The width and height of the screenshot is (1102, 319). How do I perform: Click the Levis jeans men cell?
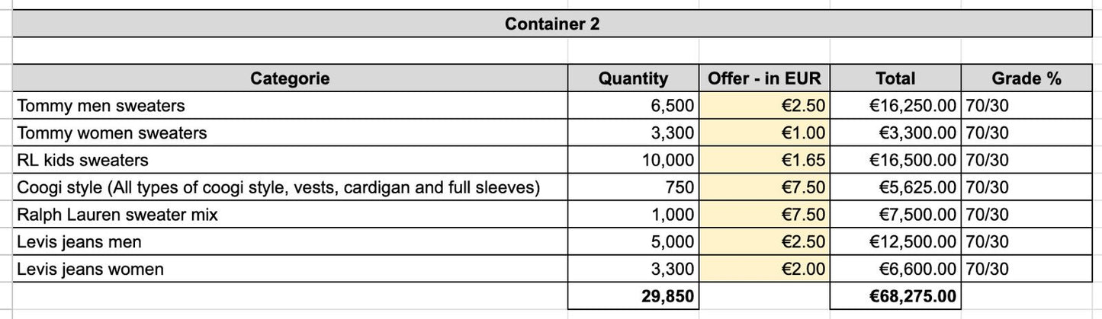point(291,242)
